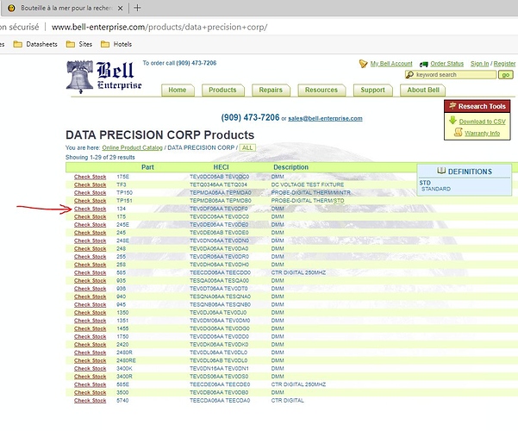
Task: Open the Support navigation tab
Action: pyautogui.click(x=372, y=90)
